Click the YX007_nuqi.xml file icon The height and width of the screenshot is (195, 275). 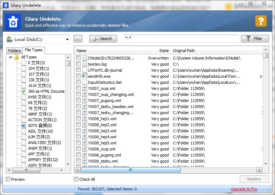pos(85,88)
